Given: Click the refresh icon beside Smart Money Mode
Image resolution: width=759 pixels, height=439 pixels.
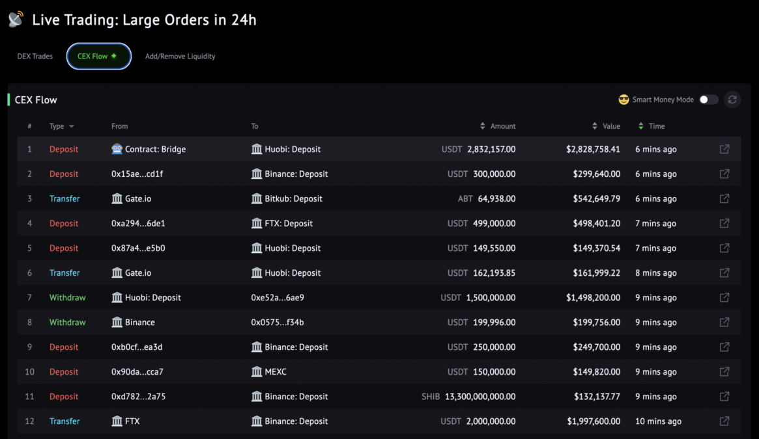Looking at the screenshot, I should pyautogui.click(x=732, y=100).
